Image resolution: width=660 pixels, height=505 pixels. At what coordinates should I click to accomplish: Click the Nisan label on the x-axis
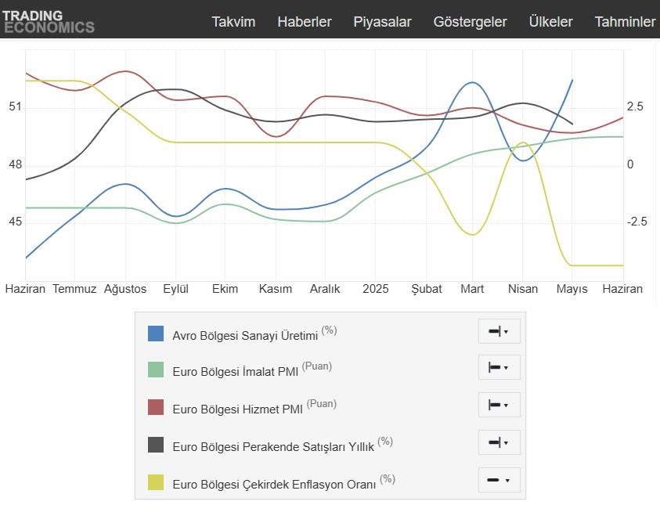[x=523, y=289]
